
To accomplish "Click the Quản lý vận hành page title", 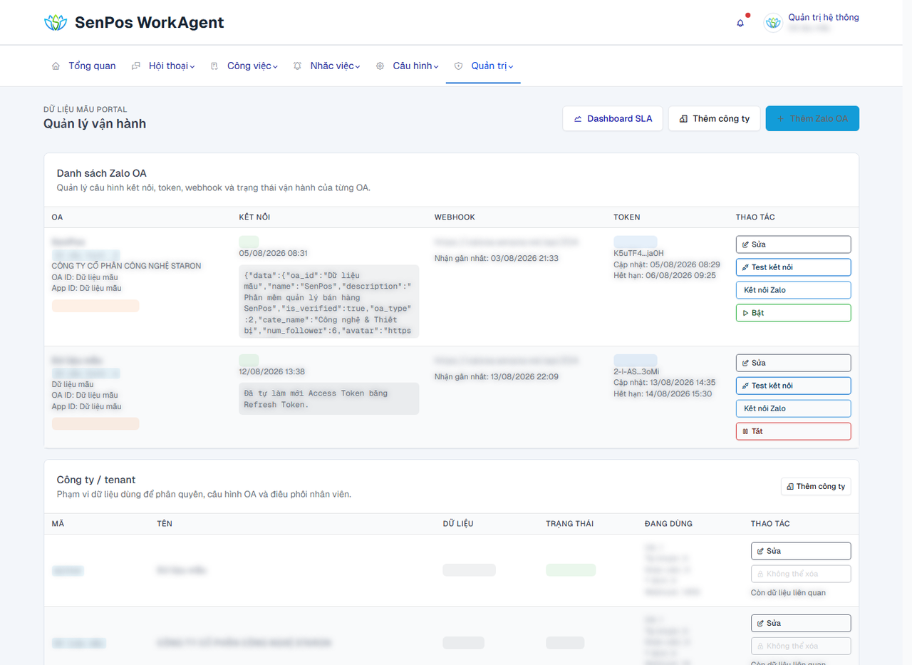I will (x=95, y=124).
